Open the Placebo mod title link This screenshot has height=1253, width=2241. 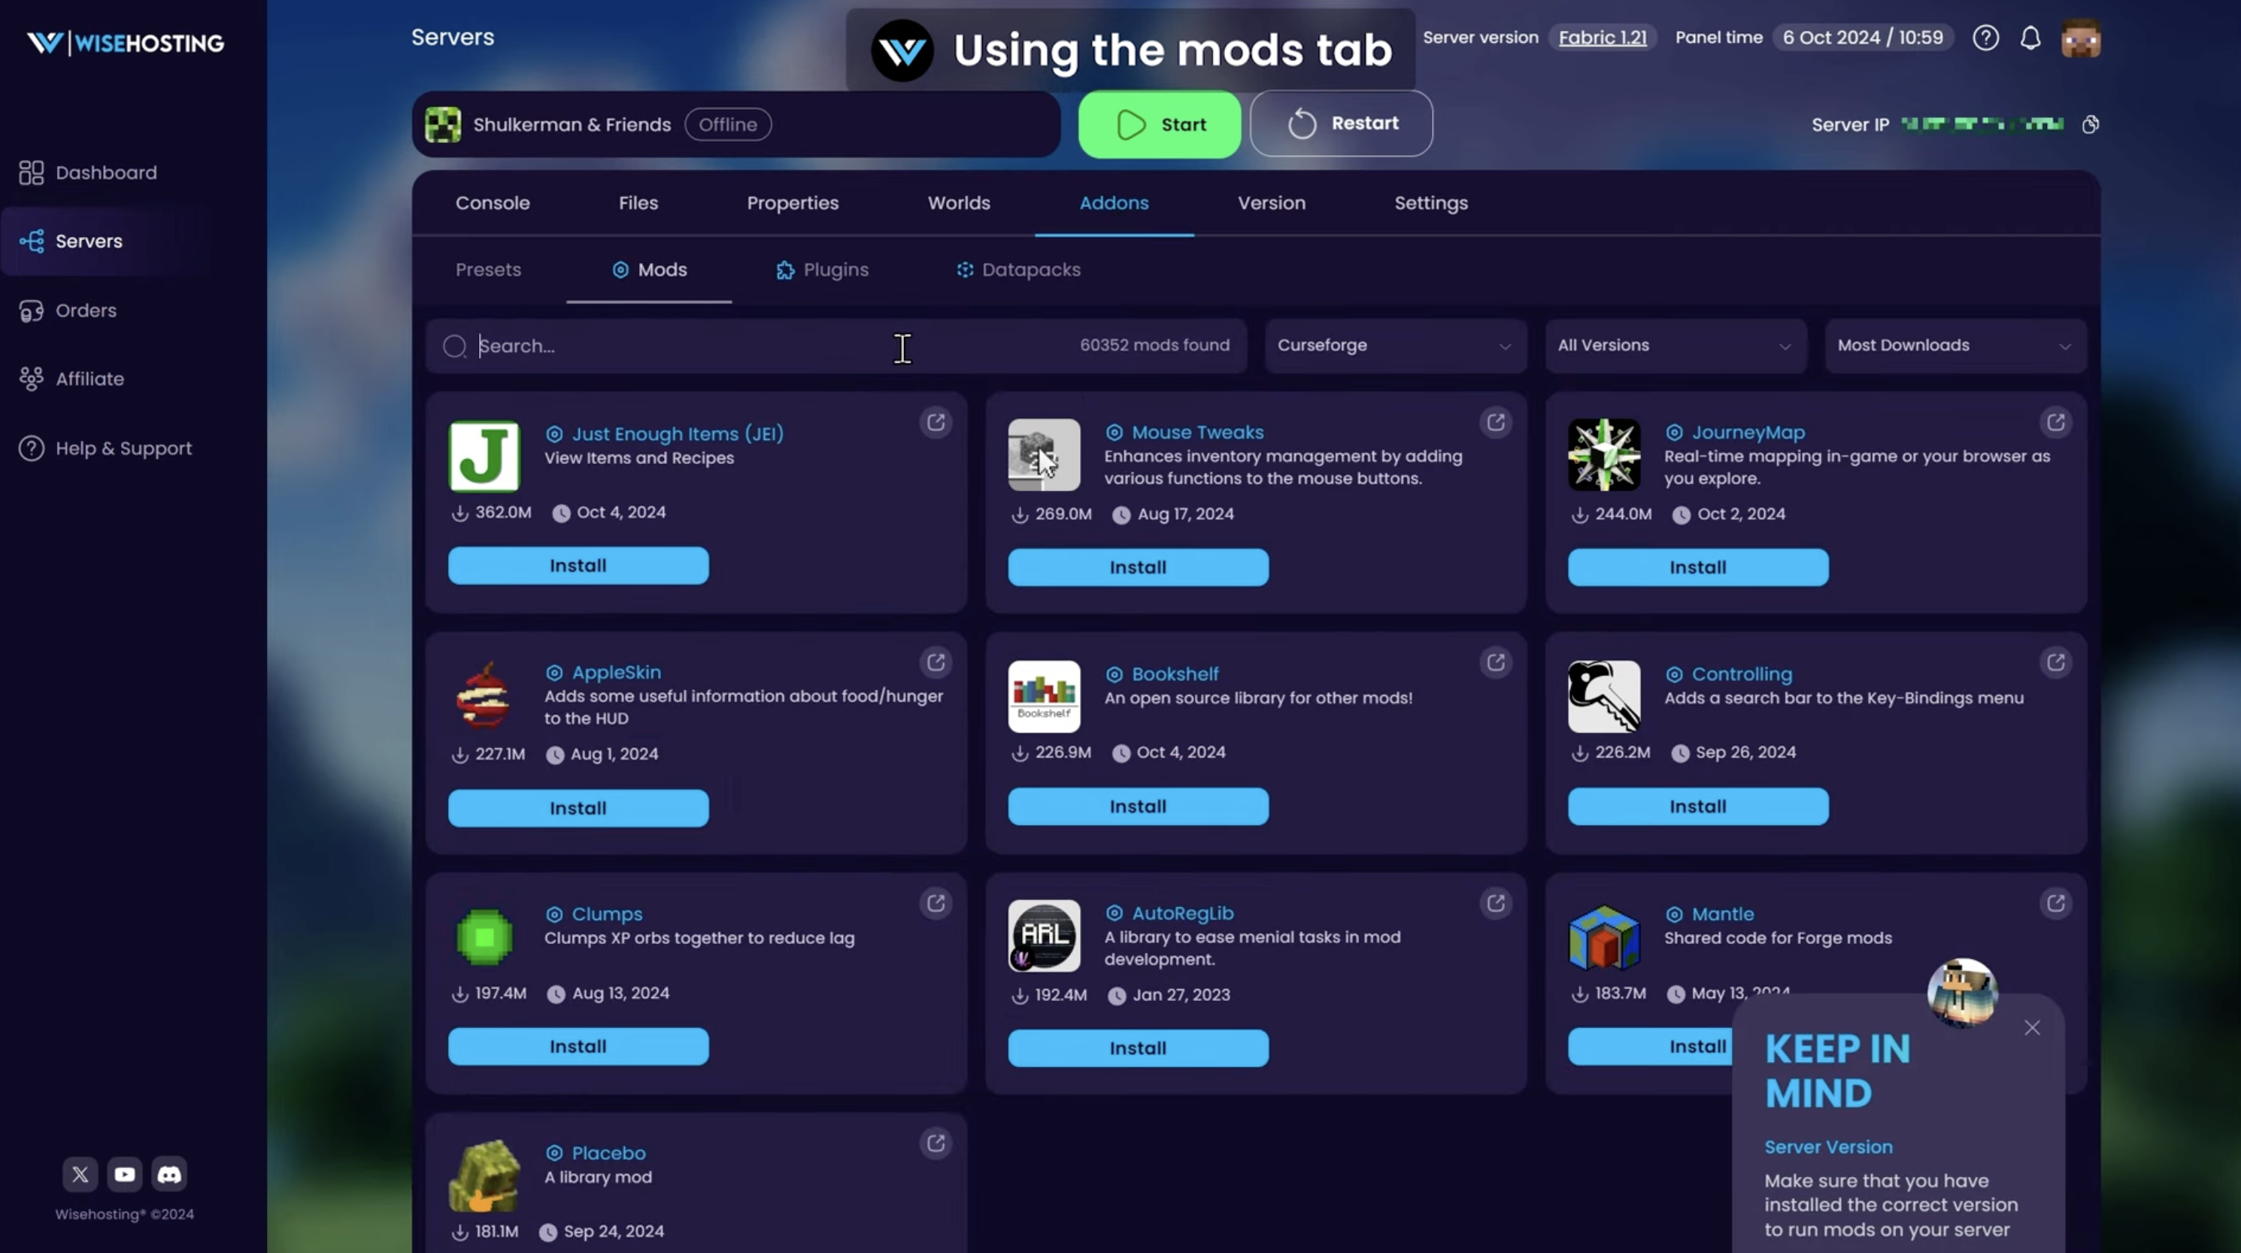click(x=608, y=1153)
